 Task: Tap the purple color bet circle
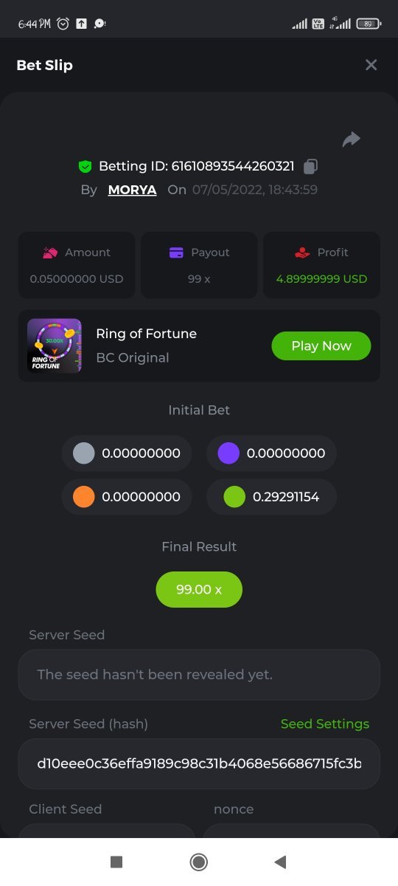[229, 453]
